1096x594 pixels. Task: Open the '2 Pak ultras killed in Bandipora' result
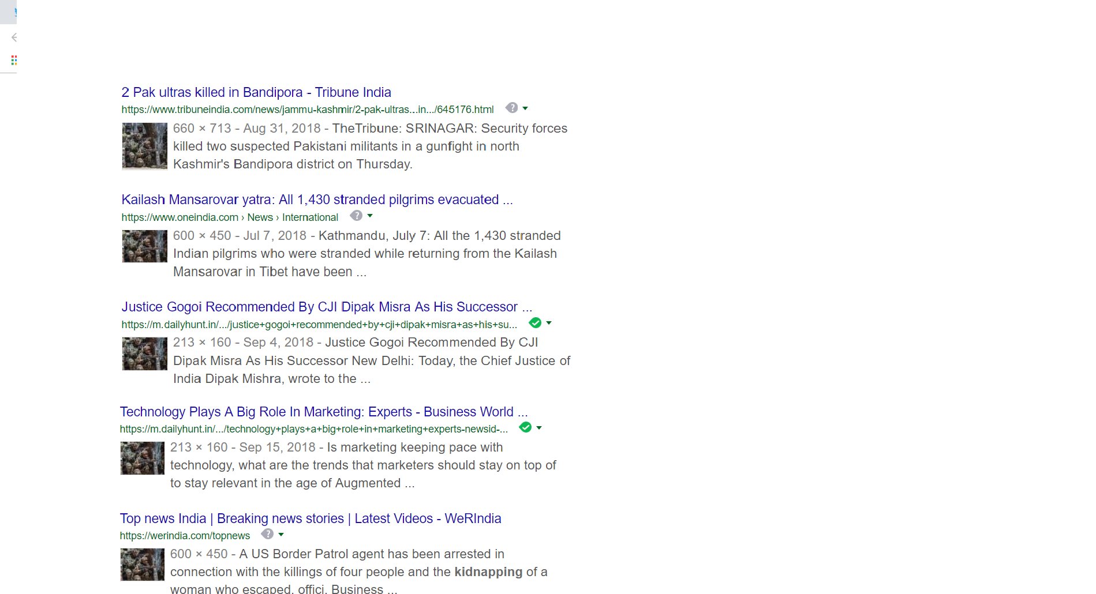click(x=256, y=92)
